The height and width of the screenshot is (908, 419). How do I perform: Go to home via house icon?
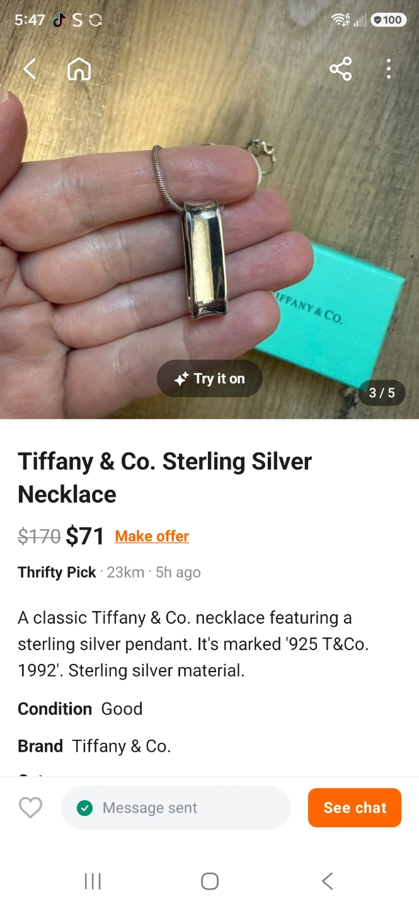coord(79,69)
